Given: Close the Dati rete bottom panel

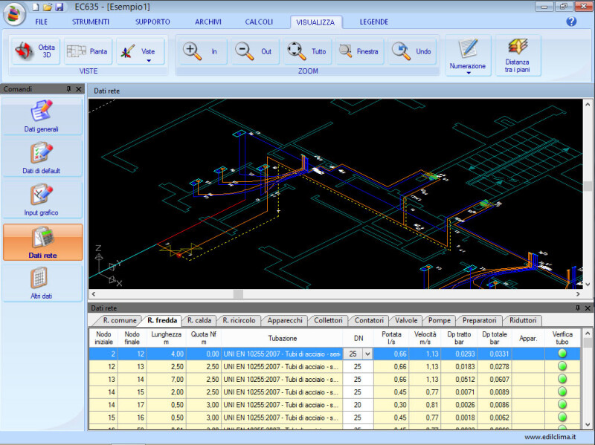Looking at the screenshot, I should pyautogui.click(x=588, y=308).
